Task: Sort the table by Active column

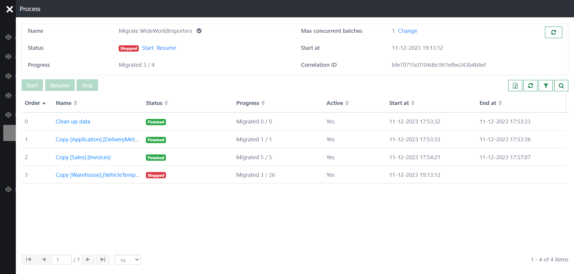Action: click(x=338, y=103)
